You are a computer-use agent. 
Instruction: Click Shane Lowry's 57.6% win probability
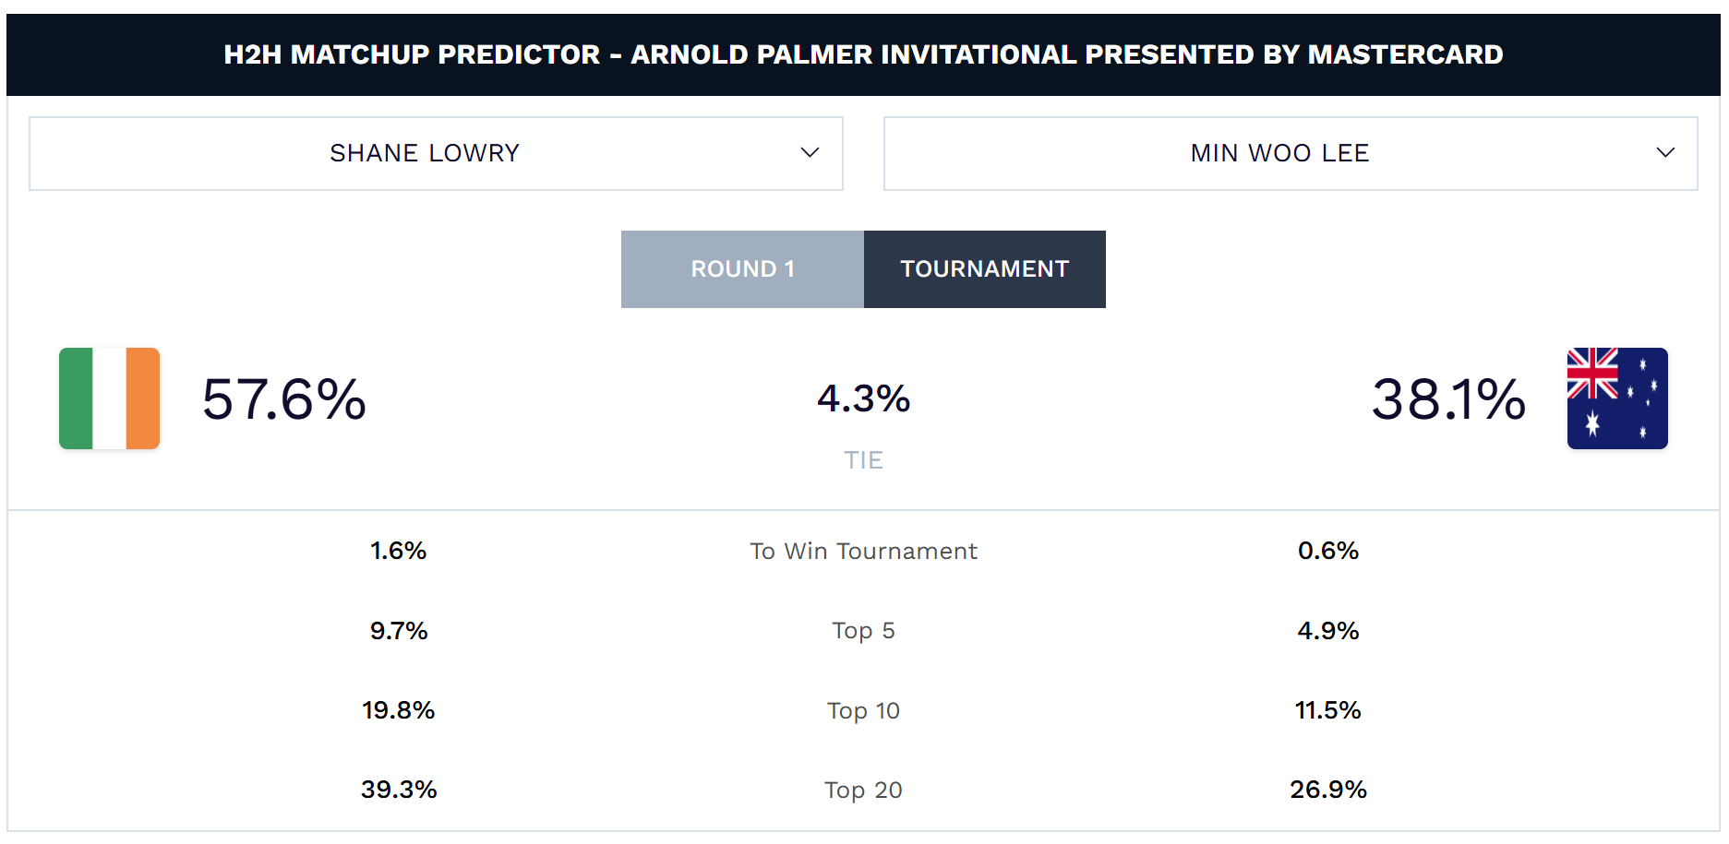pos(284,399)
